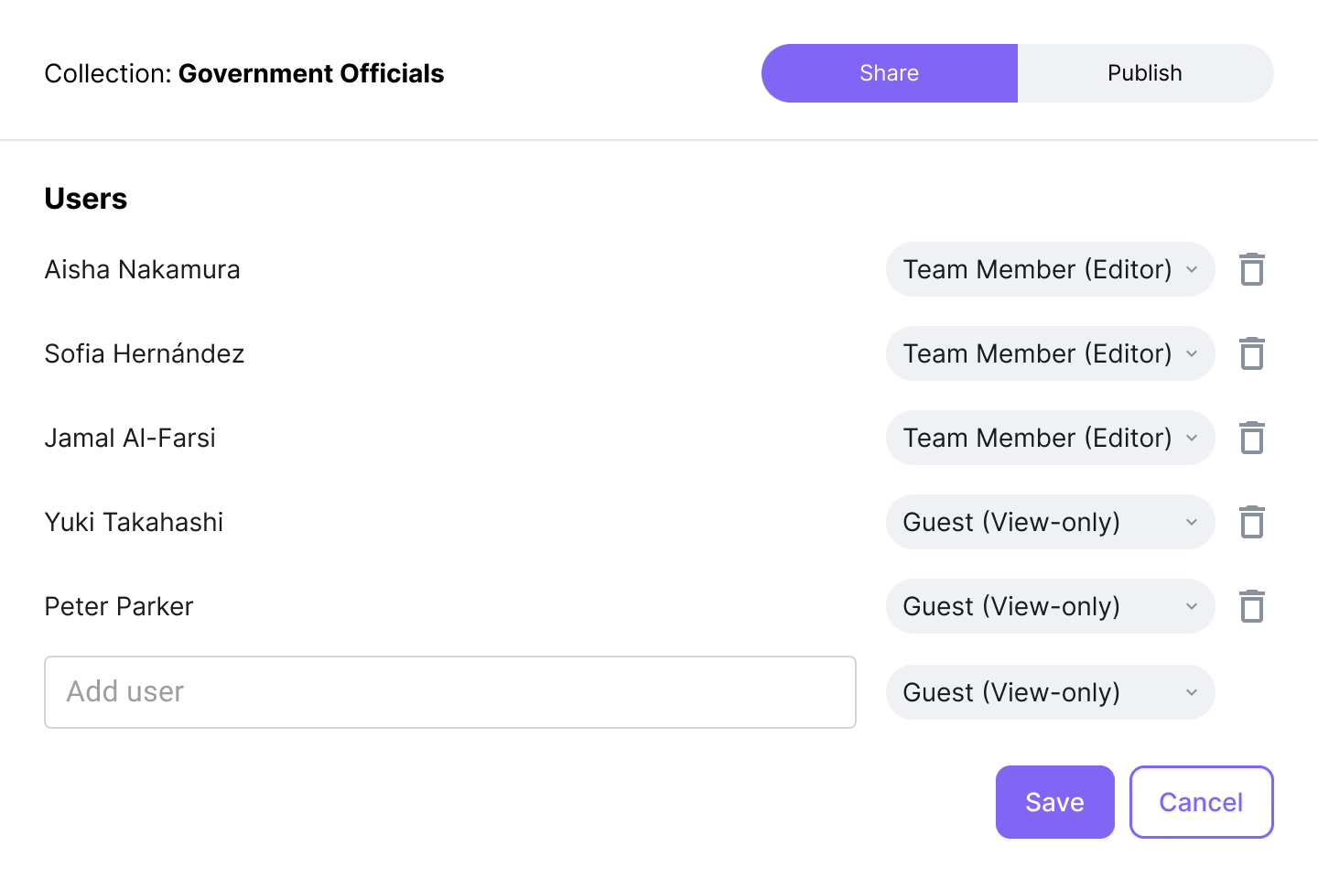1318x879 pixels.
Task: Switch to the Publish tab
Action: [x=1144, y=73]
